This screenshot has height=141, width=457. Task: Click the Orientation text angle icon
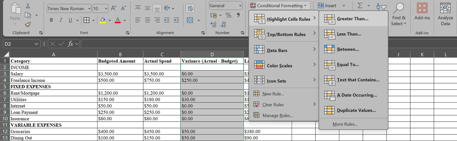click(x=167, y=8)
